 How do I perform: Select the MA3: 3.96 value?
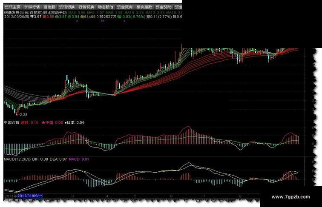[x=77, y=13]
